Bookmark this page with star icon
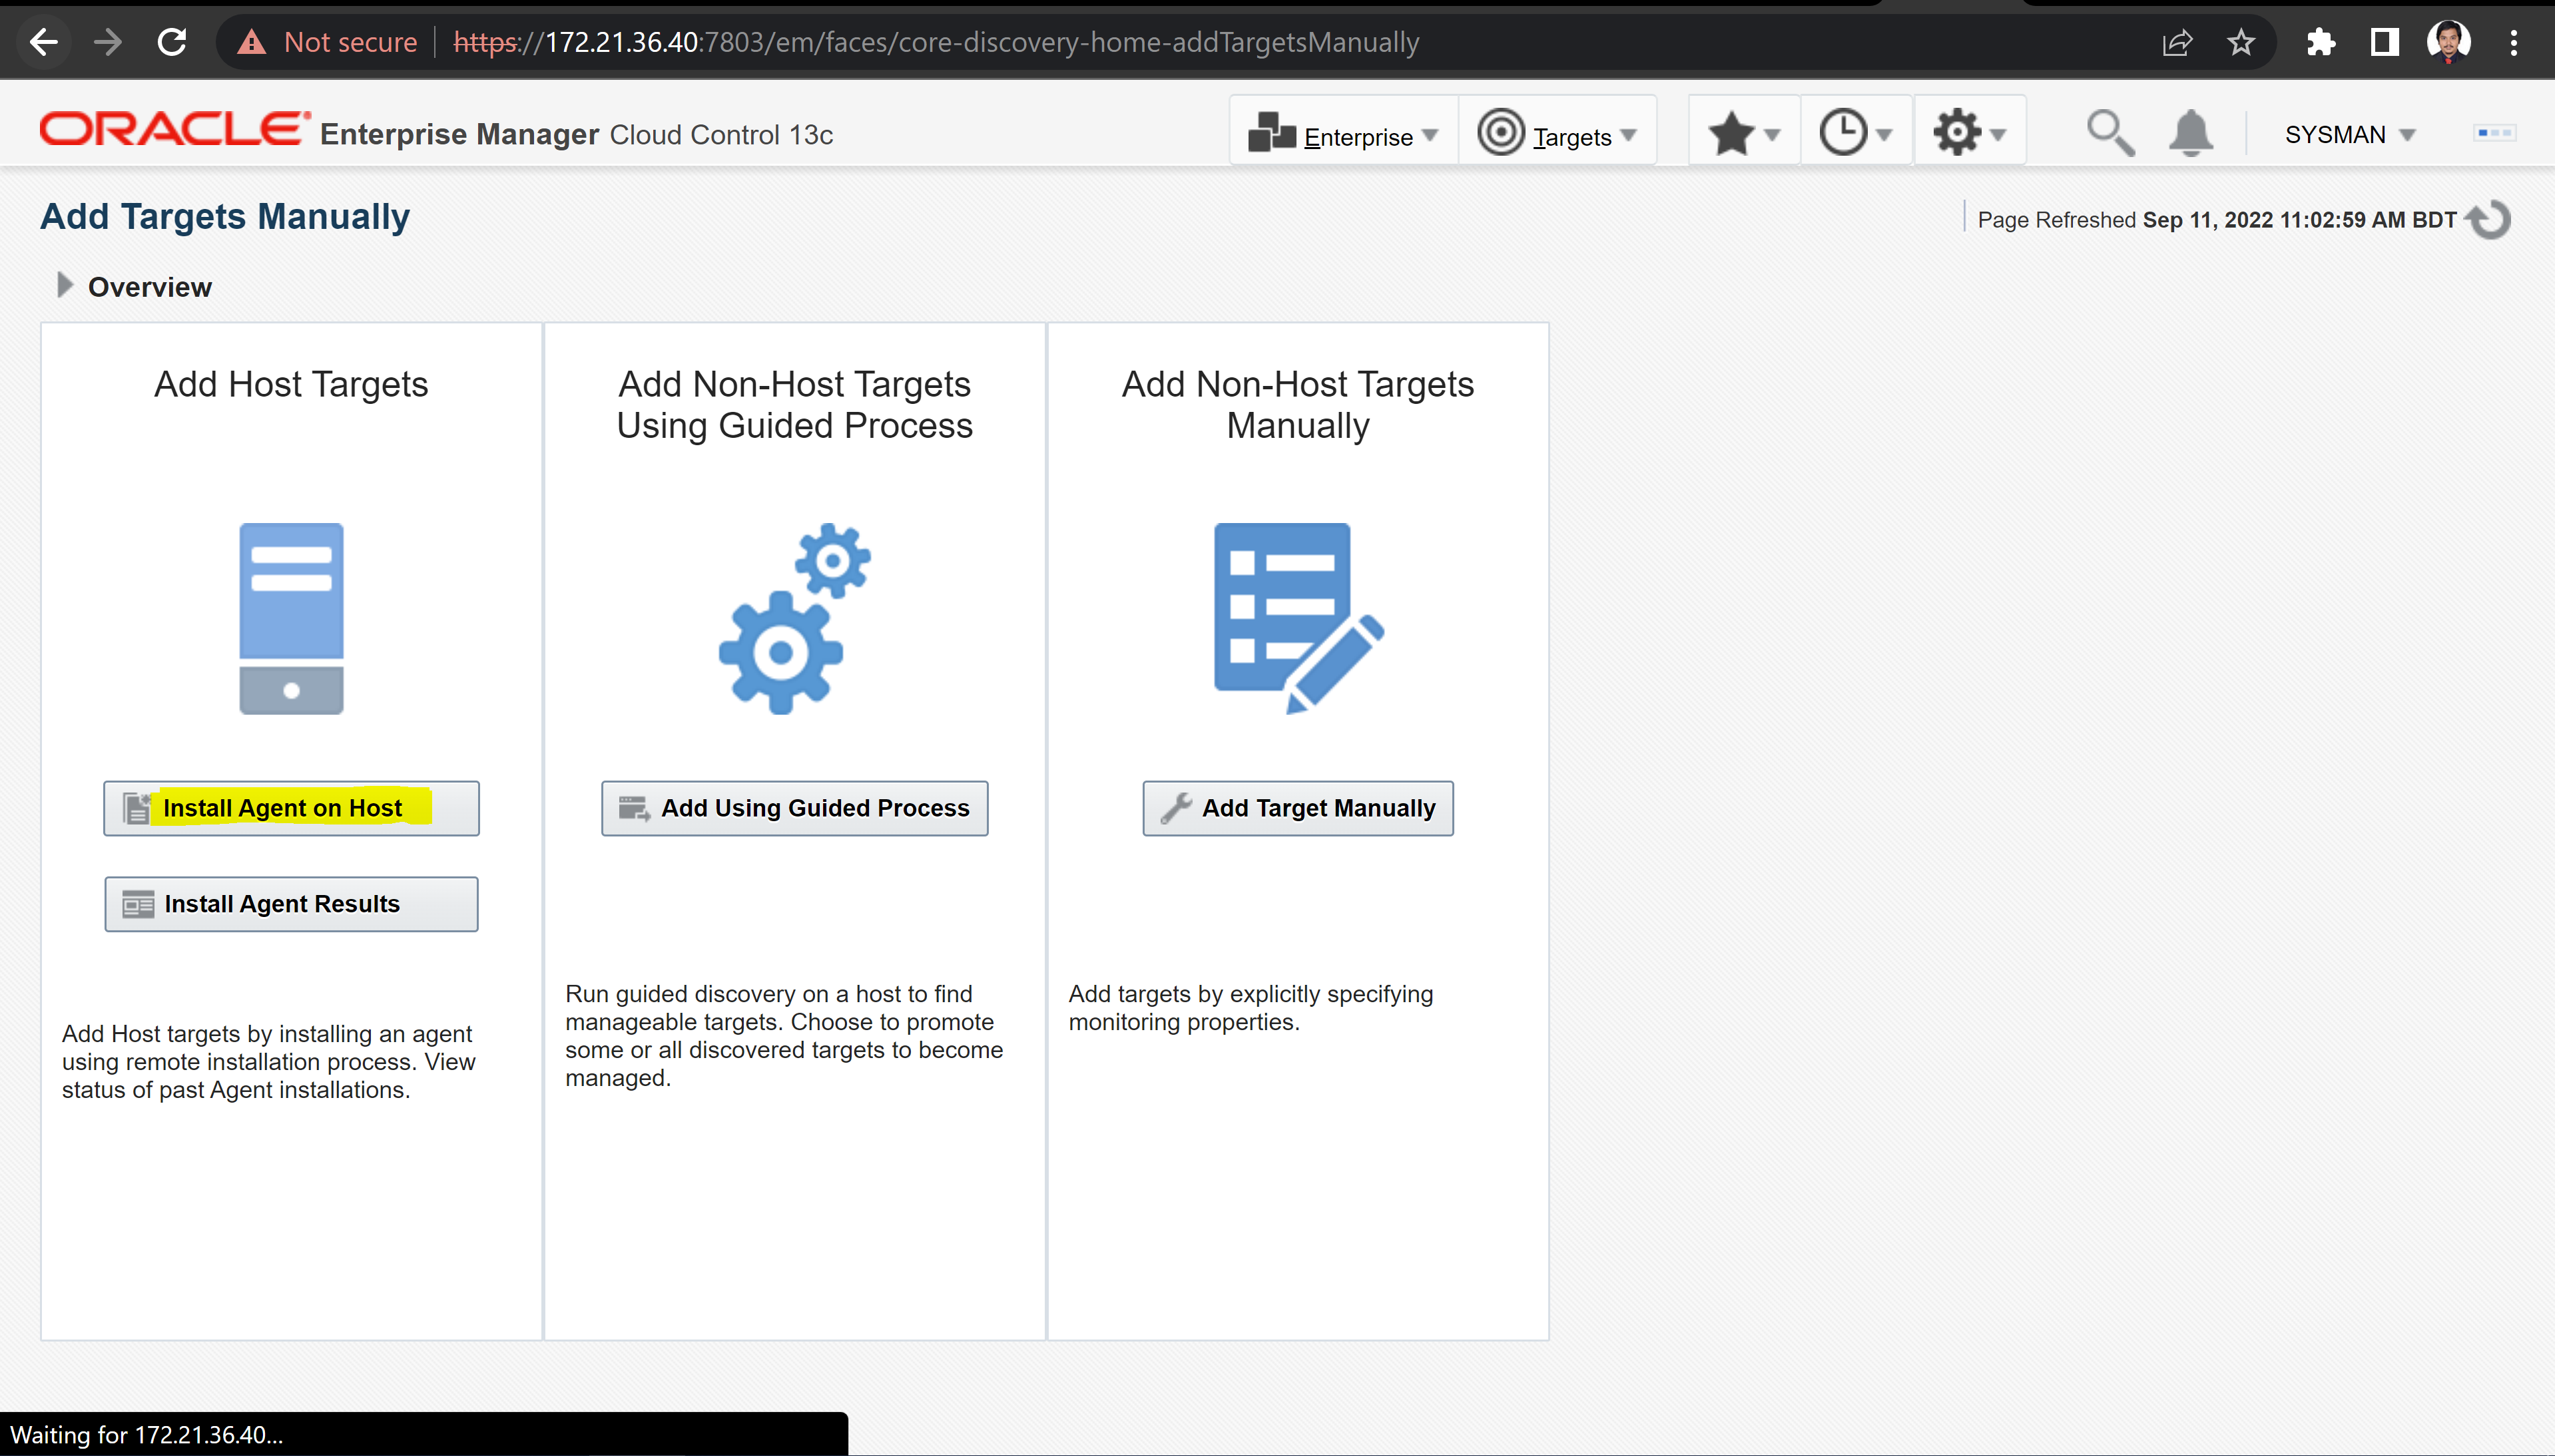 [x=2241, y=42]
